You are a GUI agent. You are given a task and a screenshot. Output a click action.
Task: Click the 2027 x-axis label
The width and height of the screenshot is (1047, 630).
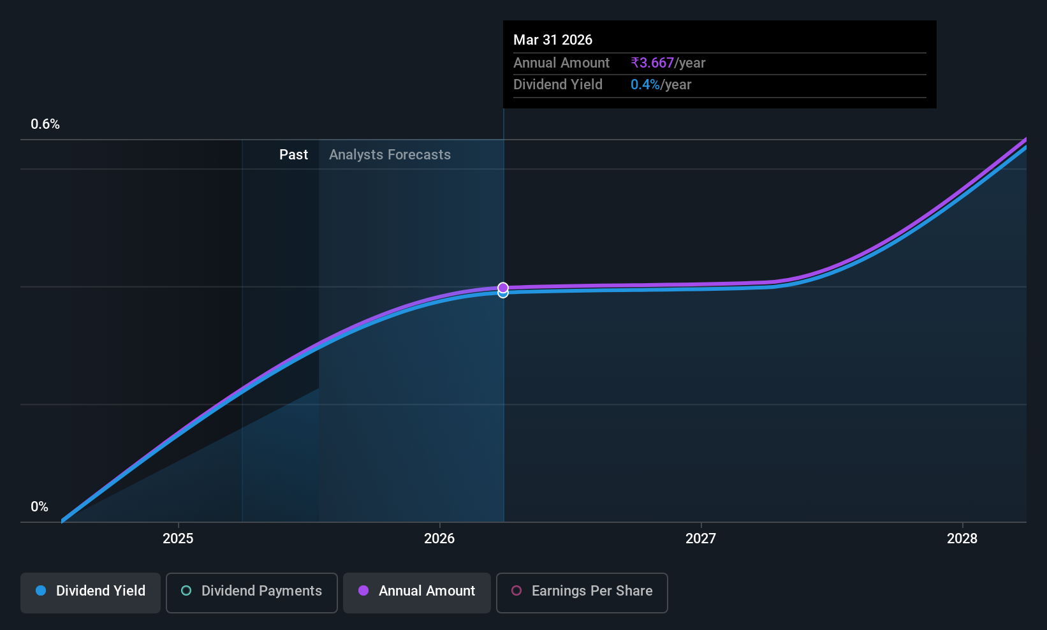[x=701, y=539]
